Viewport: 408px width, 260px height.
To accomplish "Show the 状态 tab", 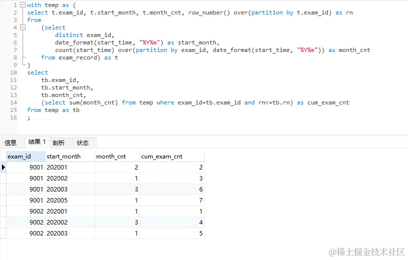I will [x=83, y=142].
